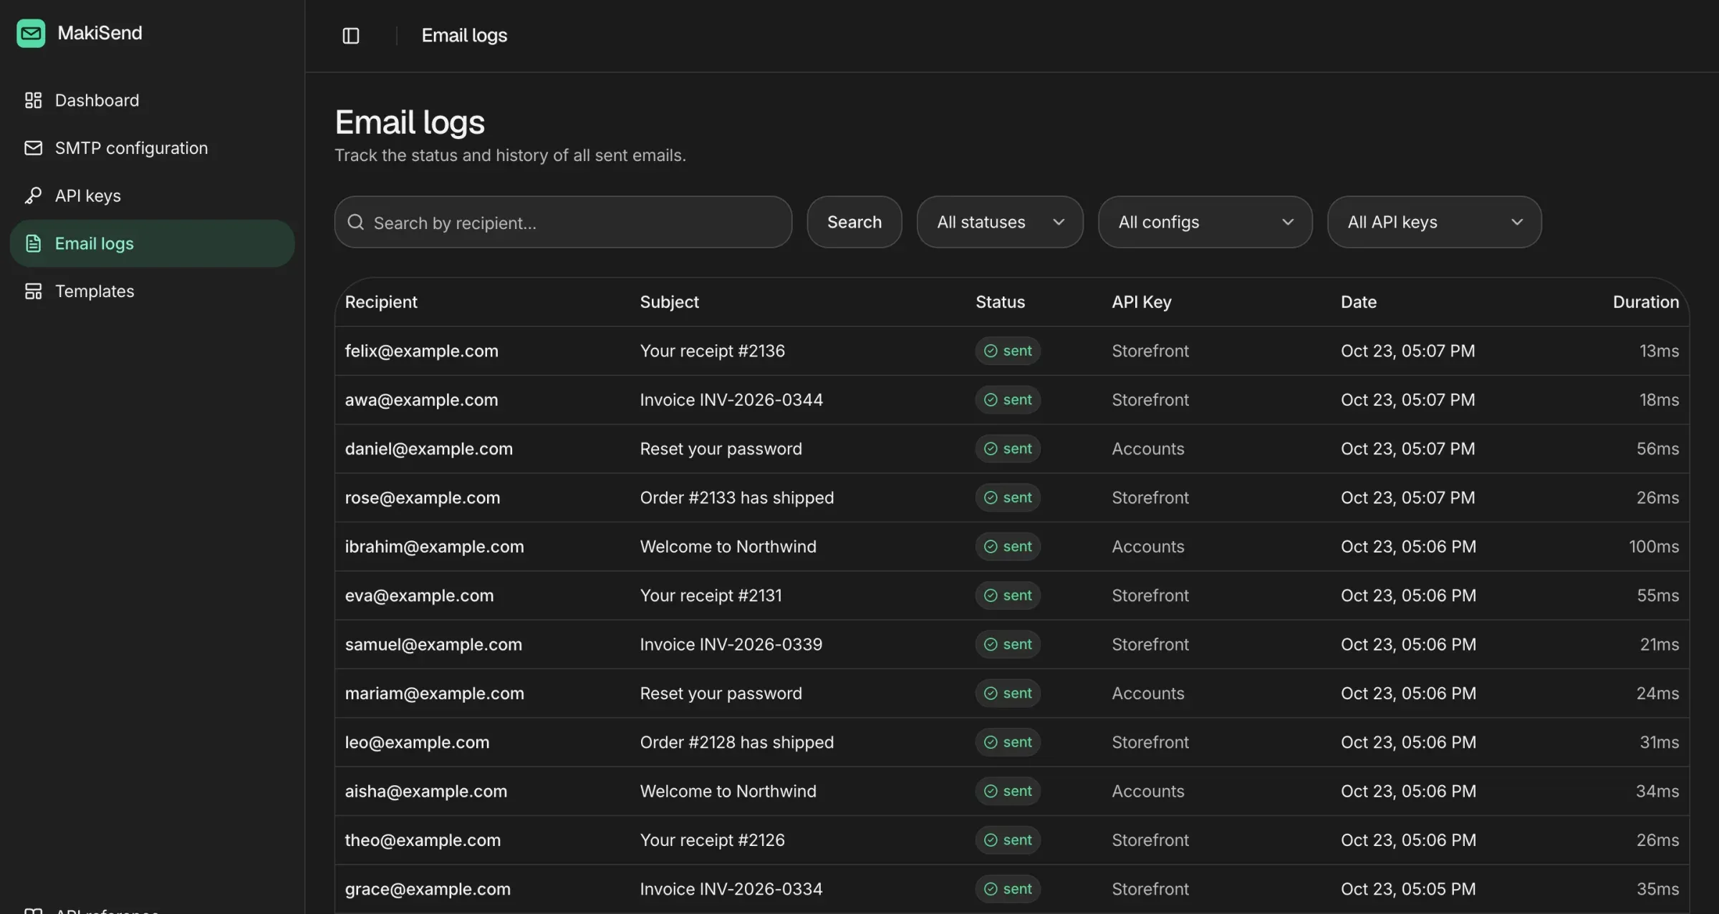Open the Dashboard page
The image size is (1719, 914).
click(x=152, y=100)
